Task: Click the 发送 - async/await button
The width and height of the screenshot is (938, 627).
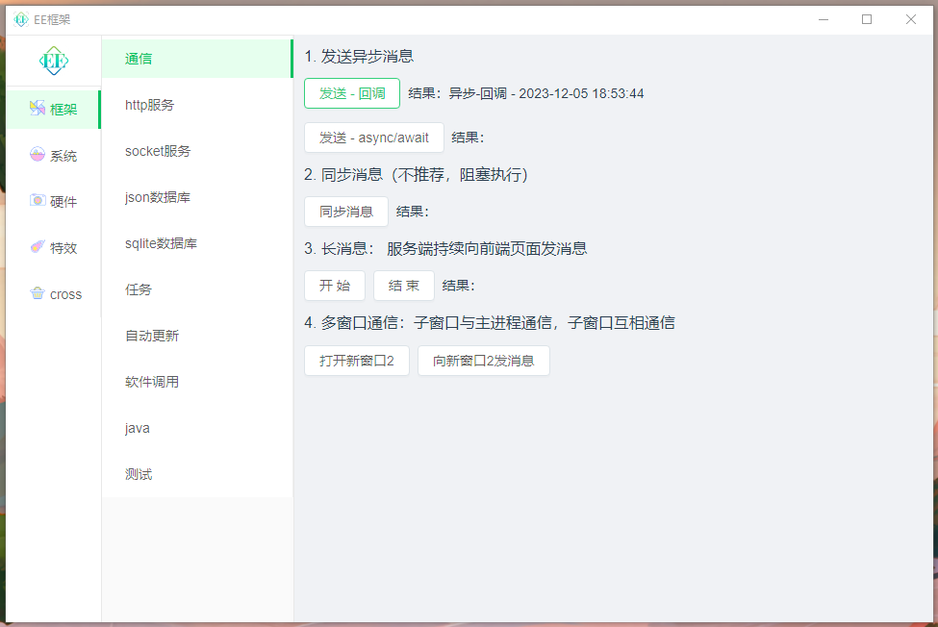Action: (374, 138)
